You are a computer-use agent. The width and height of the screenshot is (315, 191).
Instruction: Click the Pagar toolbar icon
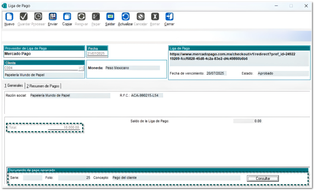(96, 17)
